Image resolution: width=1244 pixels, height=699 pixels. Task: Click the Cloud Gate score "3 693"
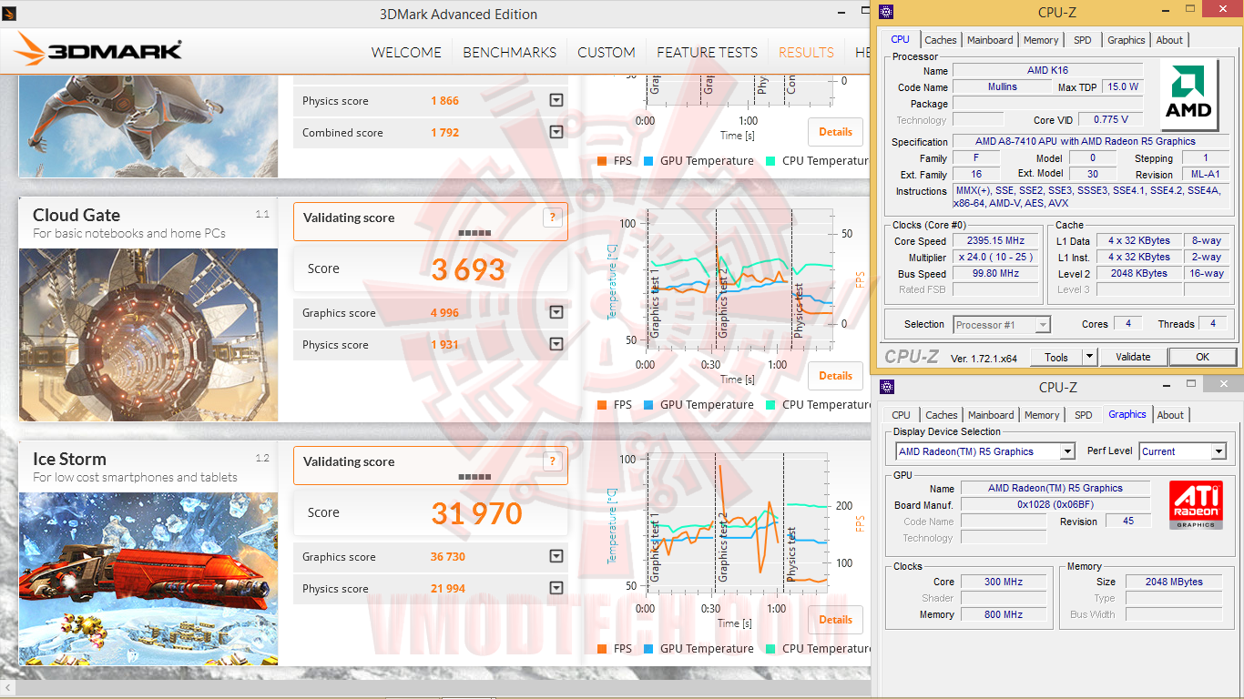[x=468, y=269]
